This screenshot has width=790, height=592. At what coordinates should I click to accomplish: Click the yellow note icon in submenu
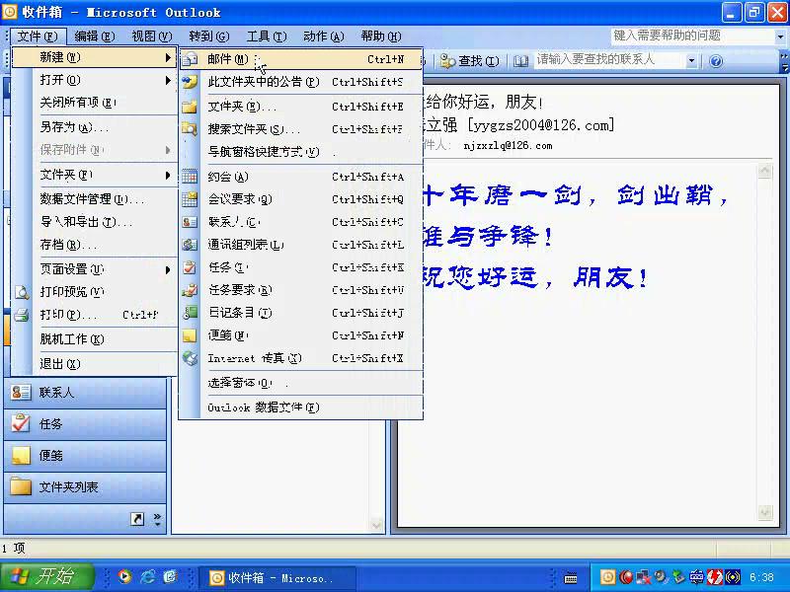[190, 335]
